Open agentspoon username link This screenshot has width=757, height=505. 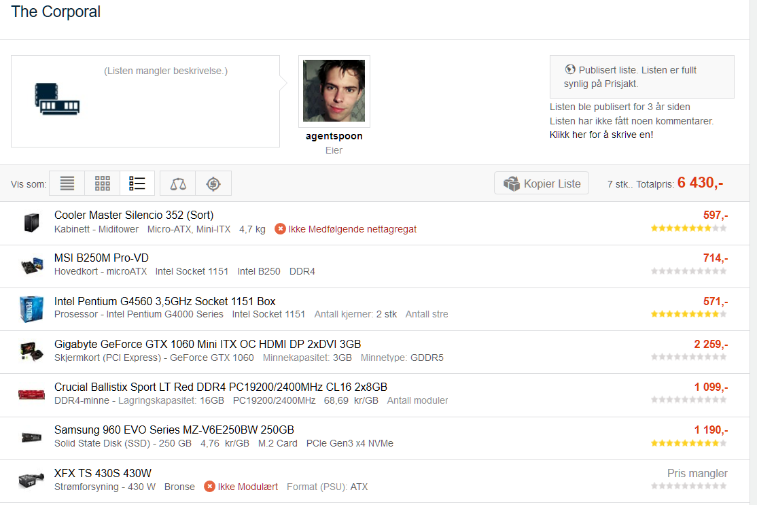[x=334, y=136]
